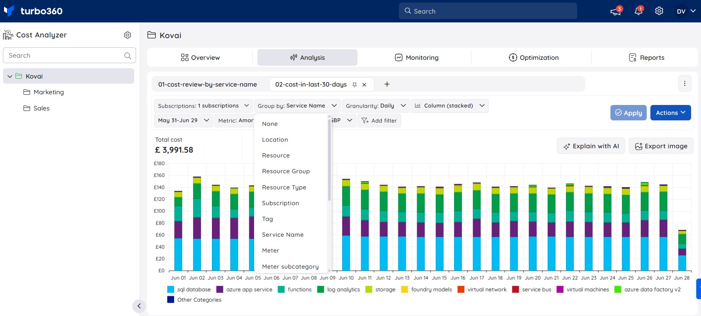Toggle azure app service legend series
The width and height of the screenshot is (701, 316).
point(244,289)
